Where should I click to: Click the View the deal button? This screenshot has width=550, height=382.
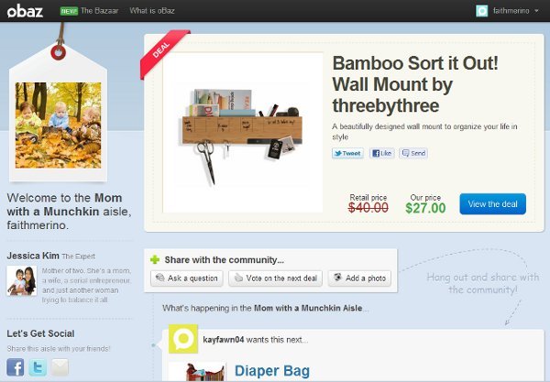point(492,204)
